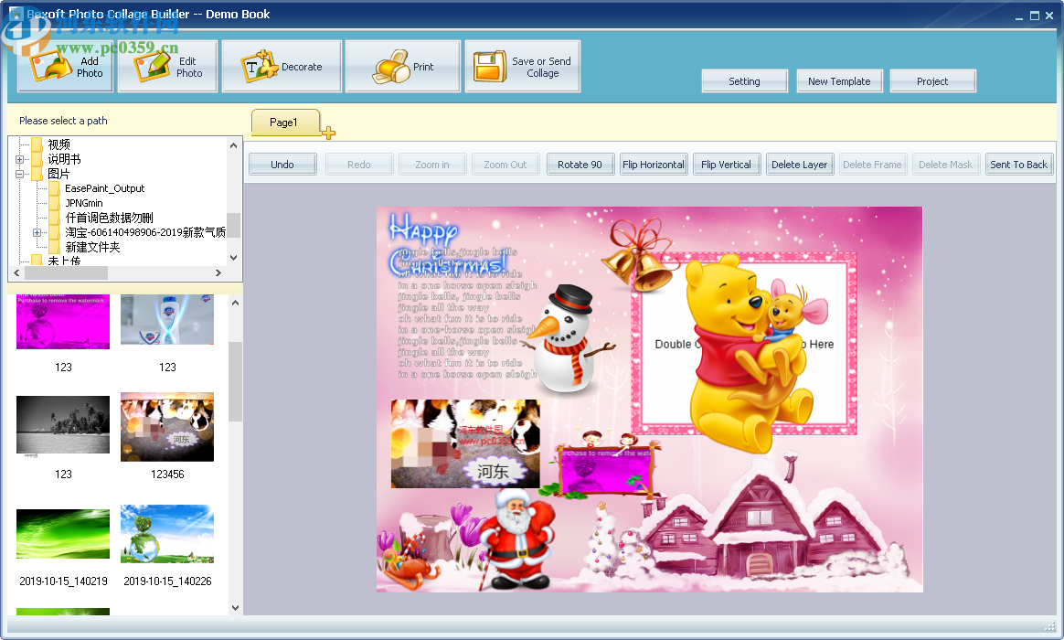1064x640 pixels.
Task: Select the Edit Photo tool
Action: pos(166,65)
